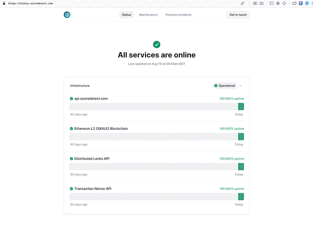Viewport: 313px width, 231px height.
Task: Open the Maintenance tab
Action: tap(148, 15)
